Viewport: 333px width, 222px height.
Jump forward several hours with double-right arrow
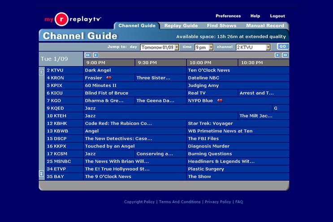pos(285,55)
